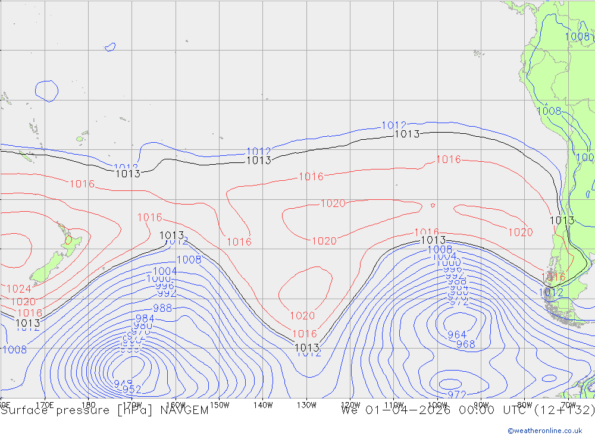
Task: Click the 150W longitude label
Action: 220,405
